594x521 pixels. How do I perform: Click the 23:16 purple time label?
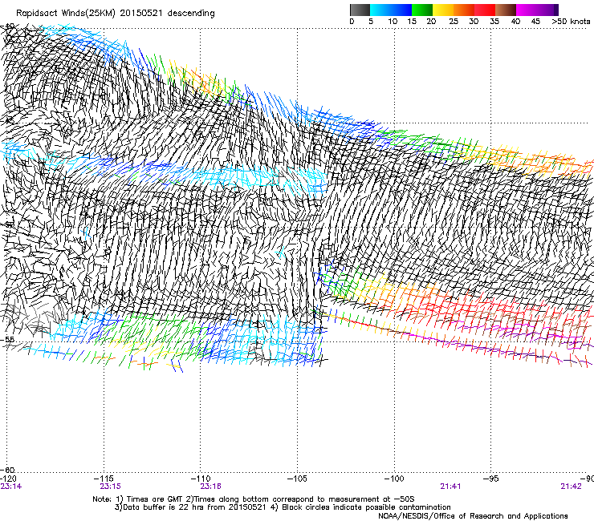[210, 487]
